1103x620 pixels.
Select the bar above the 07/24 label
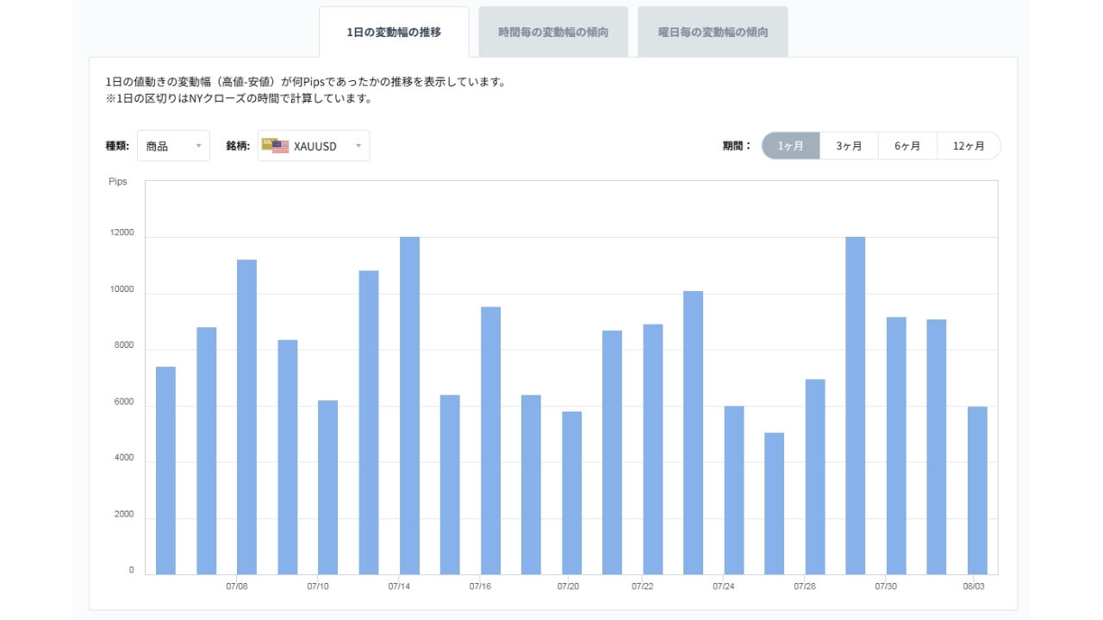pos(734,490)
